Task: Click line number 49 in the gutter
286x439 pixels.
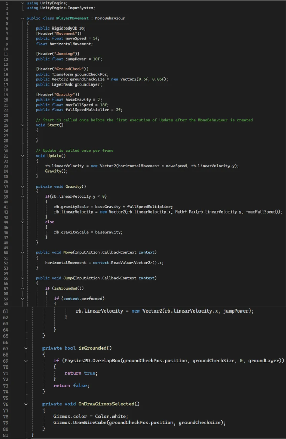Action: (6, 248)
